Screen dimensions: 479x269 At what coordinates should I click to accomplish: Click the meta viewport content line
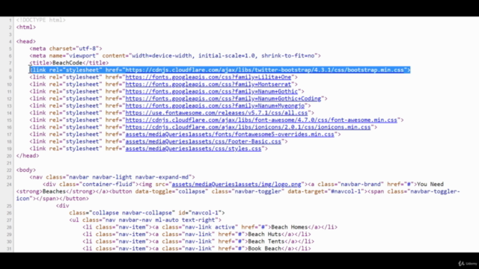coord(175,55)
